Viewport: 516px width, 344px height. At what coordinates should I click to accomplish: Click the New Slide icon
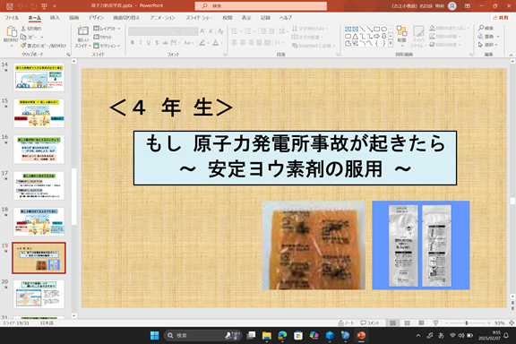83,31
